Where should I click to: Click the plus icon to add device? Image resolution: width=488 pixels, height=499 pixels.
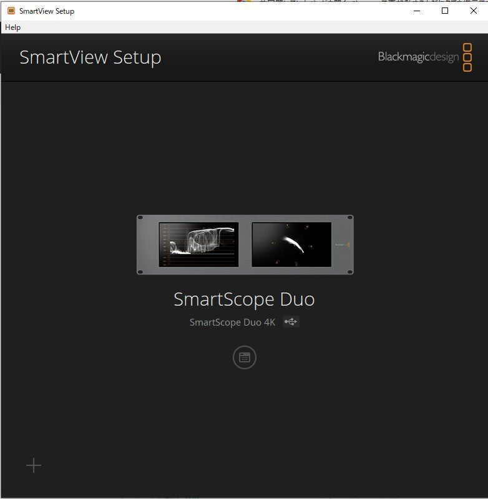pyautogui.click(x=34, y=465)
